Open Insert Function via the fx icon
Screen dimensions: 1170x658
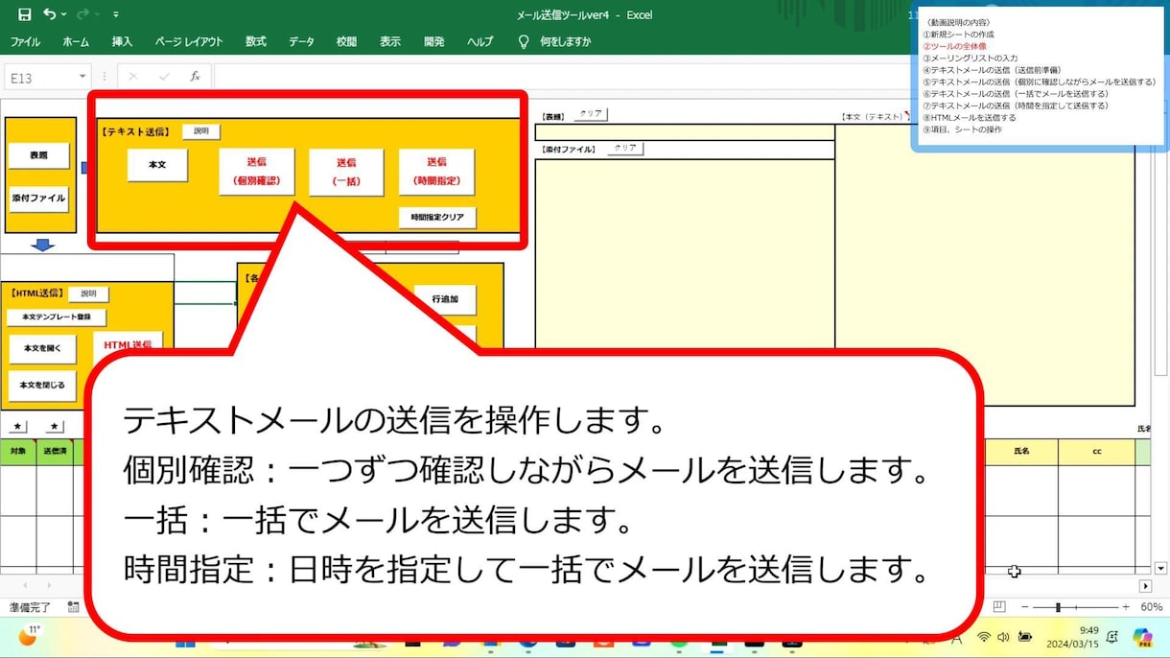pos(195,77)
